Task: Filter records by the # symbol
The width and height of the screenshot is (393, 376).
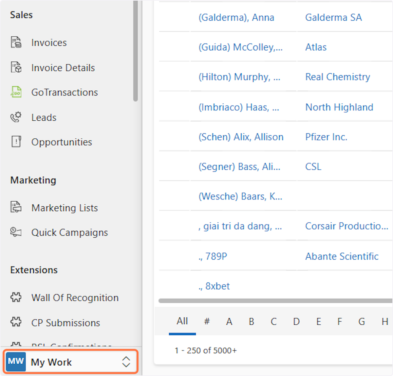Action: (x=207, y=322)
